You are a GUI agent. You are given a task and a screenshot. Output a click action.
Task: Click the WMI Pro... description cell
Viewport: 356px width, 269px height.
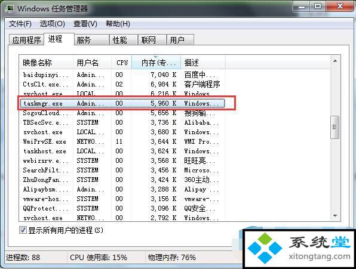click(x=201, y=141)
